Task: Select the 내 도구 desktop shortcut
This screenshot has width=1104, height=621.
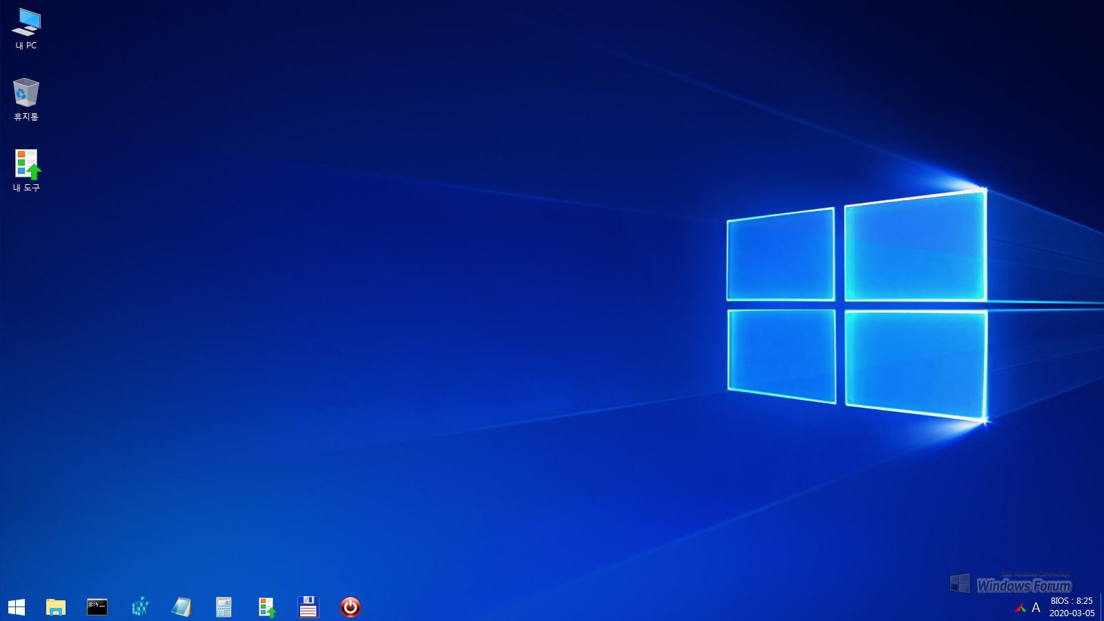Action: pyautogui.click(x=26, y=170)
